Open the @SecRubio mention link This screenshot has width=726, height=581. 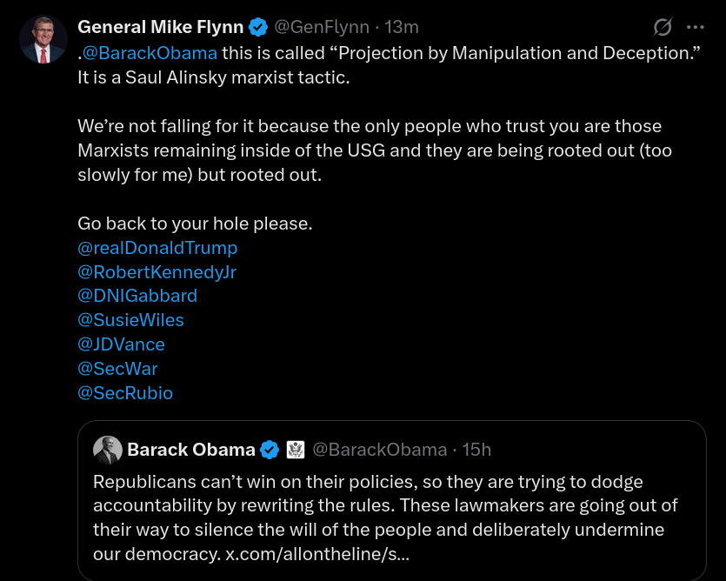click(125, 393)
